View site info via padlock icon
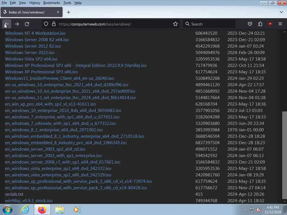 (x=54, y=24)
